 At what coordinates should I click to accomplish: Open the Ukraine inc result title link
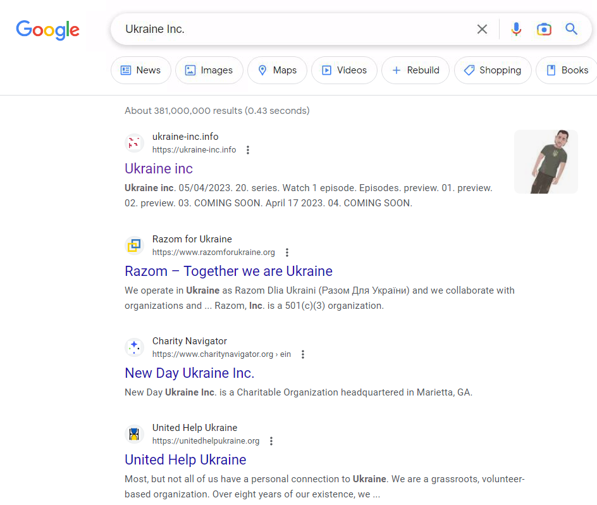tap(159, 168)
